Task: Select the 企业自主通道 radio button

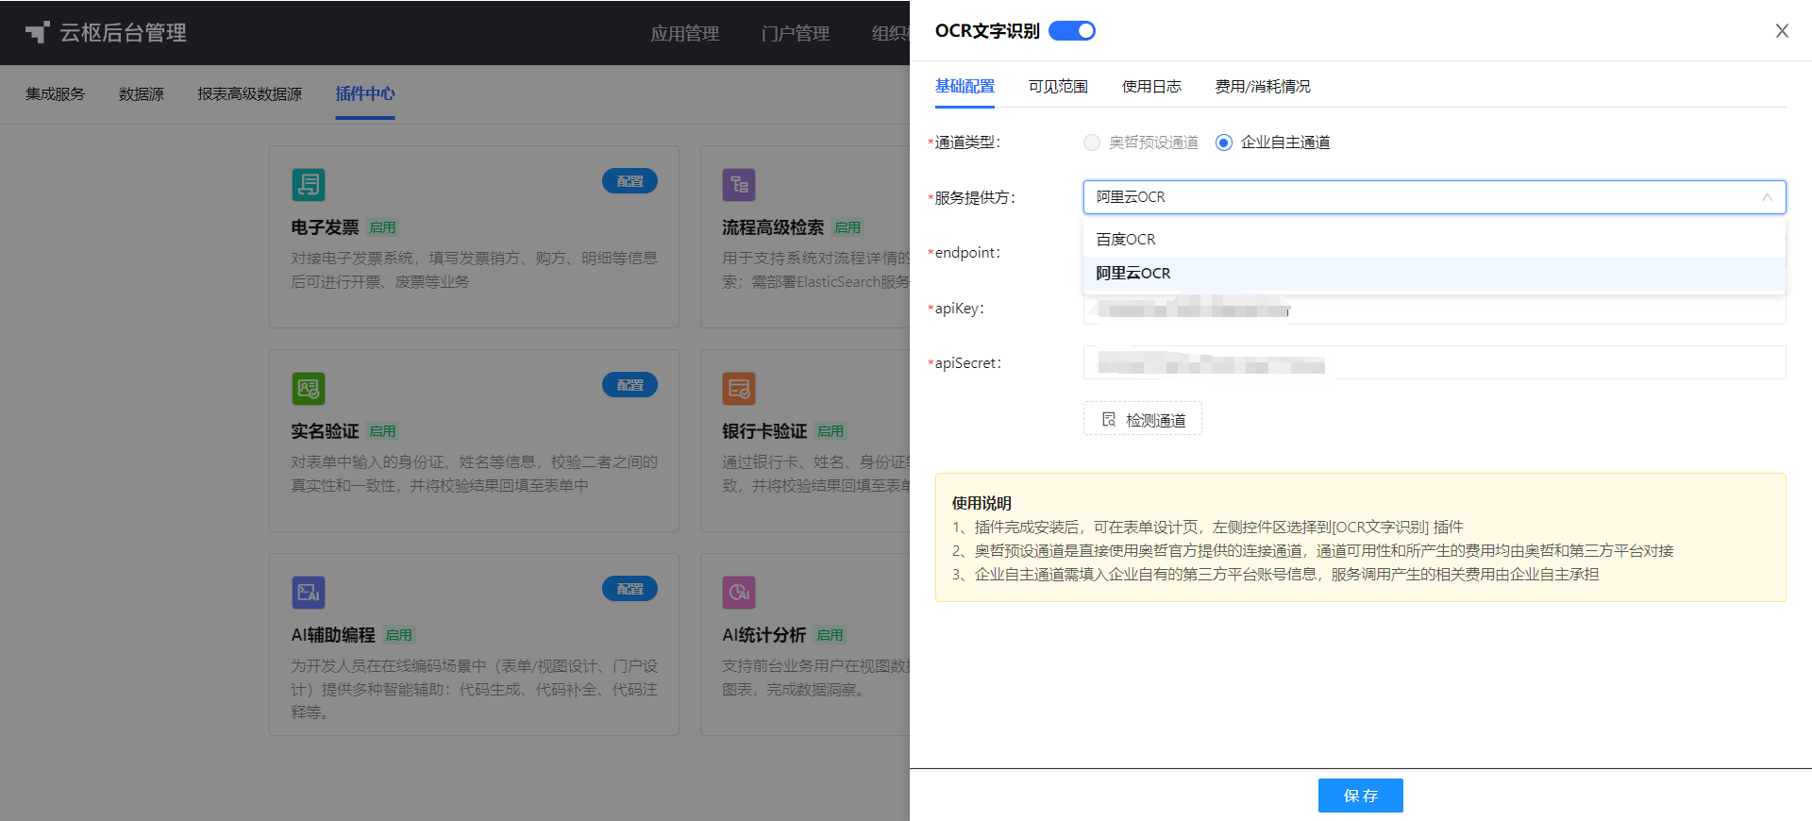Action: [x=1224, y=142]
